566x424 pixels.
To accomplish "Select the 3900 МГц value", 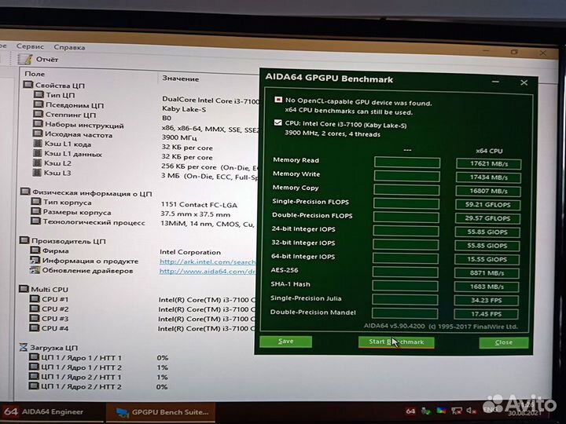I will click(x=179, y=137).
